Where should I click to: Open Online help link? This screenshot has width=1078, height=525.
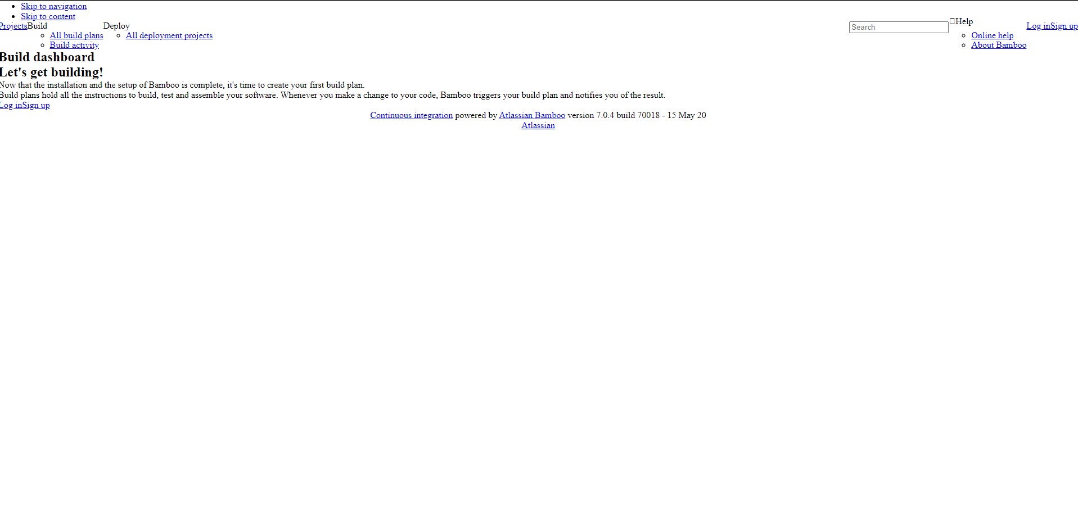pos(992,35)
